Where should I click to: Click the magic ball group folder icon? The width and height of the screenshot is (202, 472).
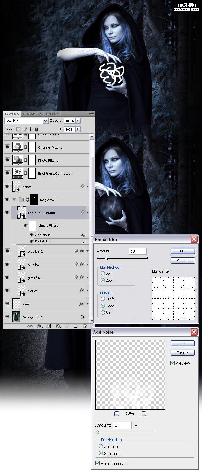point(21,200)
